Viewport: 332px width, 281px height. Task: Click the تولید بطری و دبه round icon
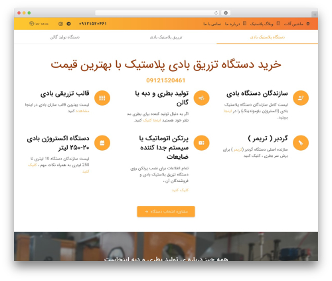click(x=201, y=98)
